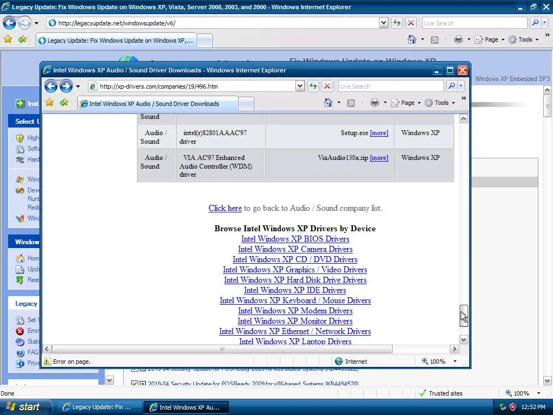Click network connection tray icon

[x=503, y=407]
